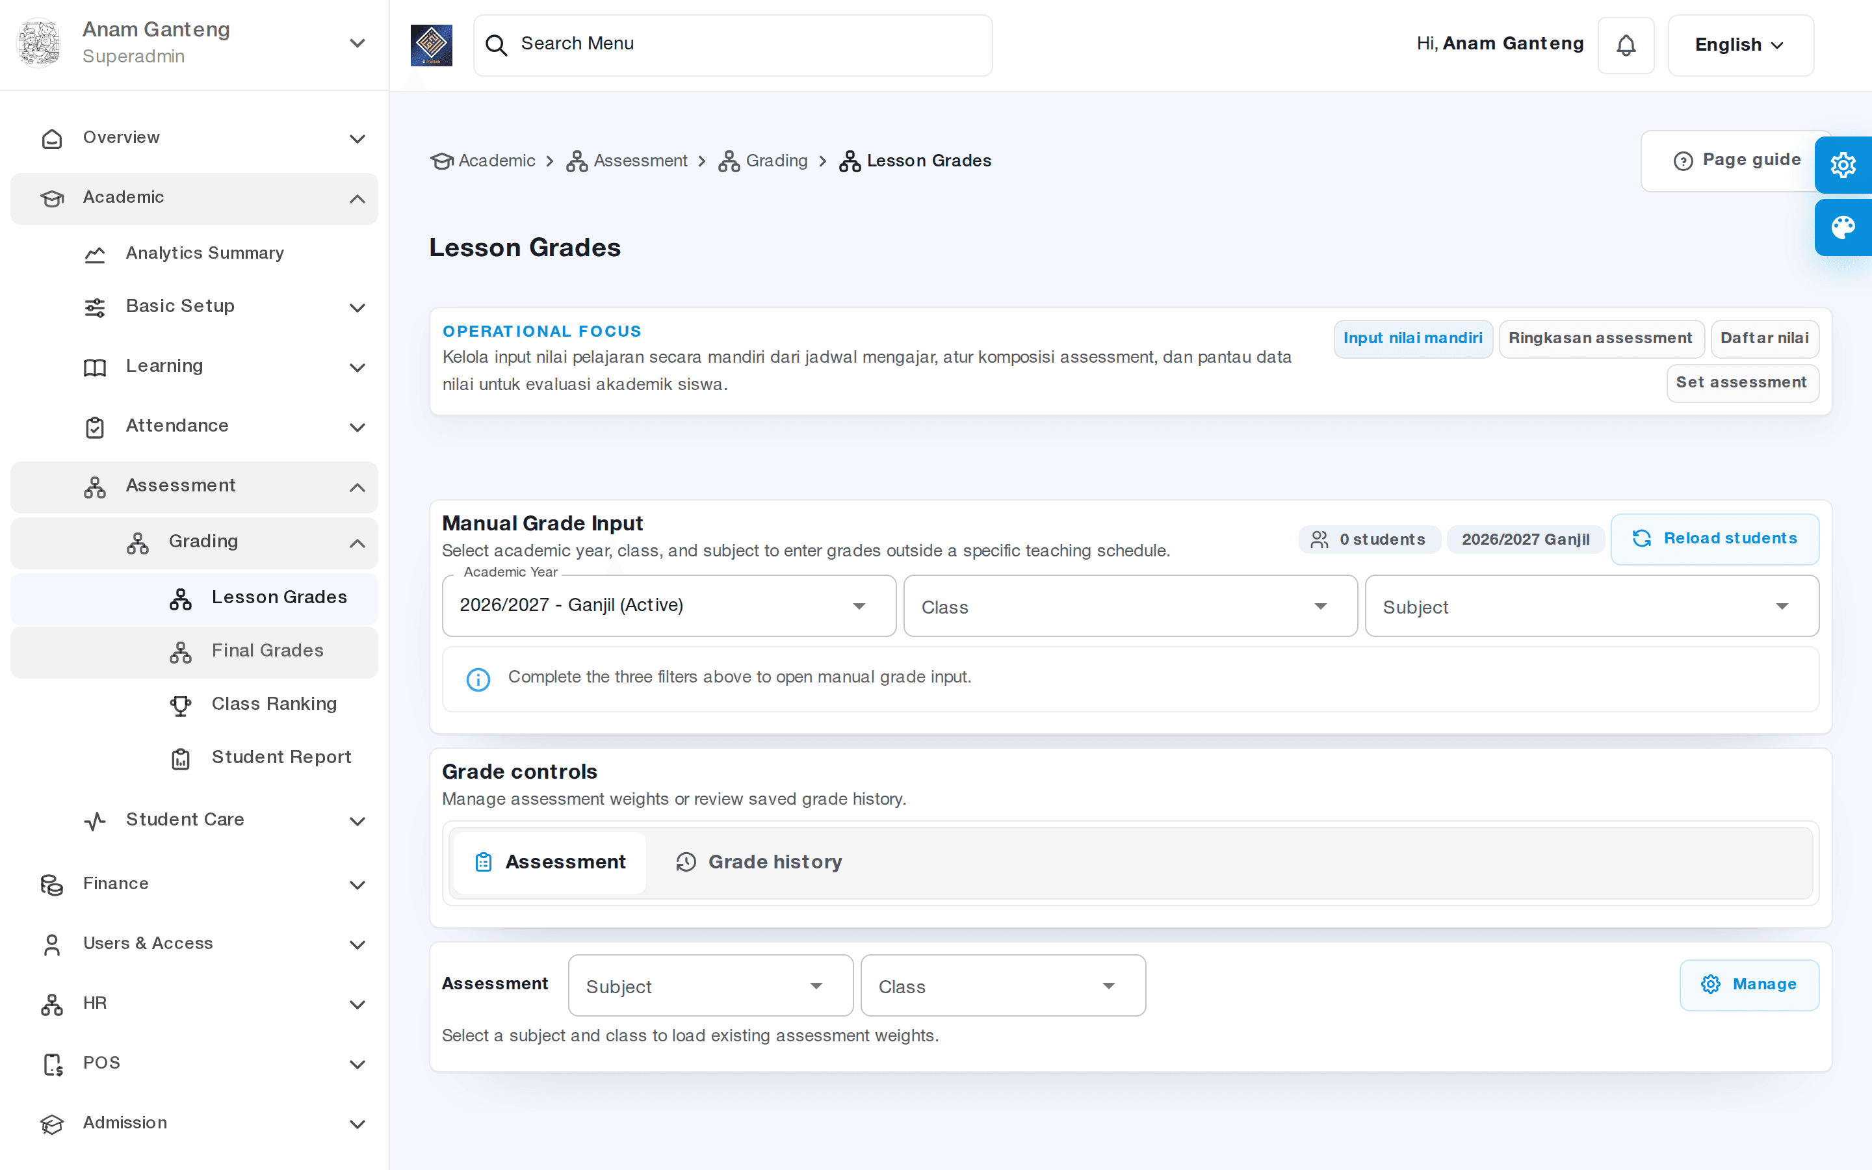
Task: Open the settings gear side panel
Action: point(1843,165)
